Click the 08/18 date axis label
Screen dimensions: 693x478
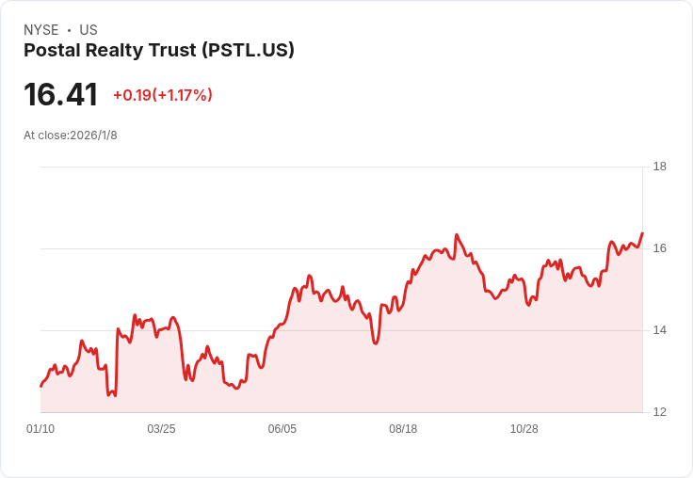click(403, 428)
